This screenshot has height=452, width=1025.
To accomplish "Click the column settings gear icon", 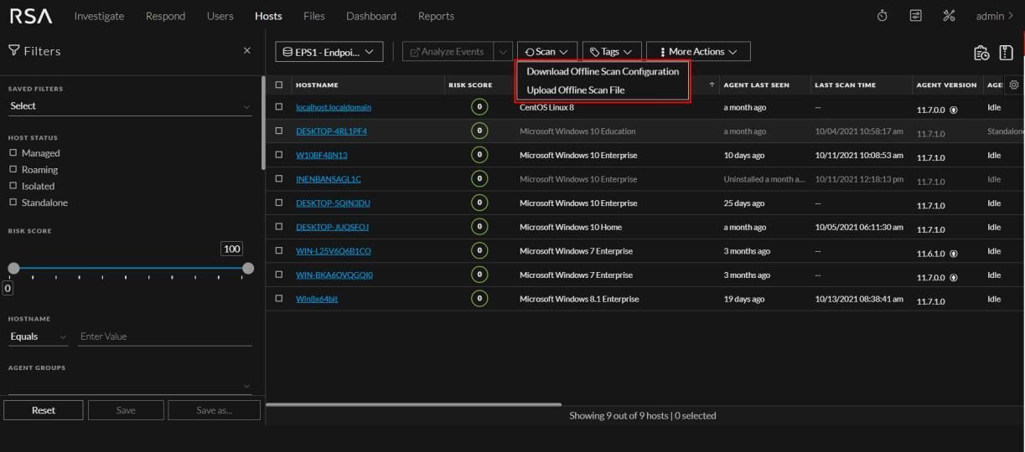I will [x=1014, y=85].
